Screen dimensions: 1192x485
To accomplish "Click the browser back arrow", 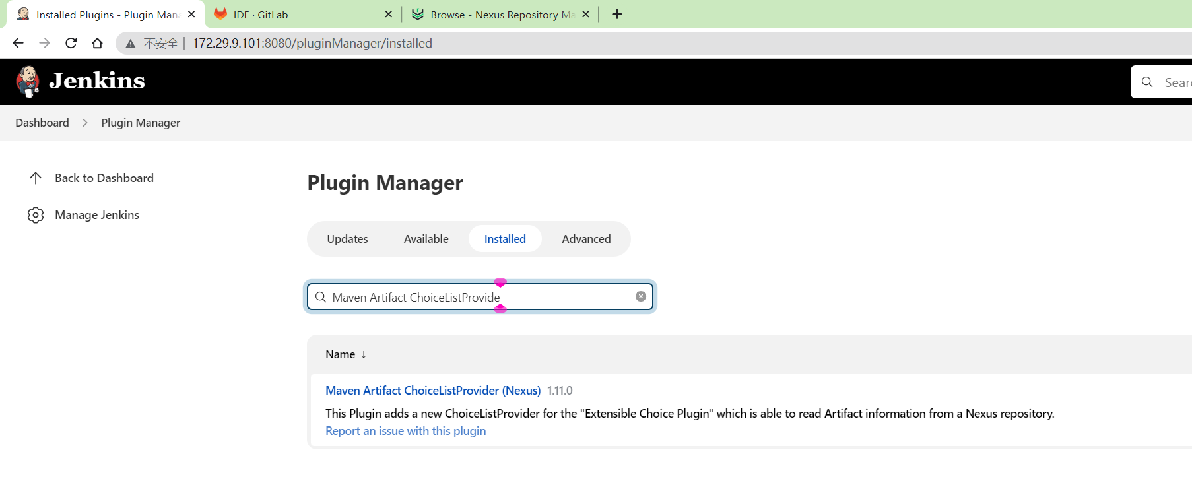I will pyautogui.click(x=18, y=43).
